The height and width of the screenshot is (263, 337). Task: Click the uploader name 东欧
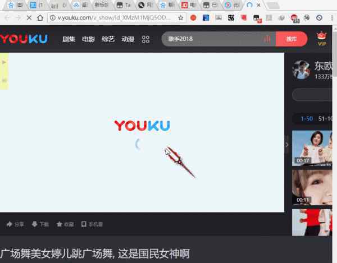[324, 66]
